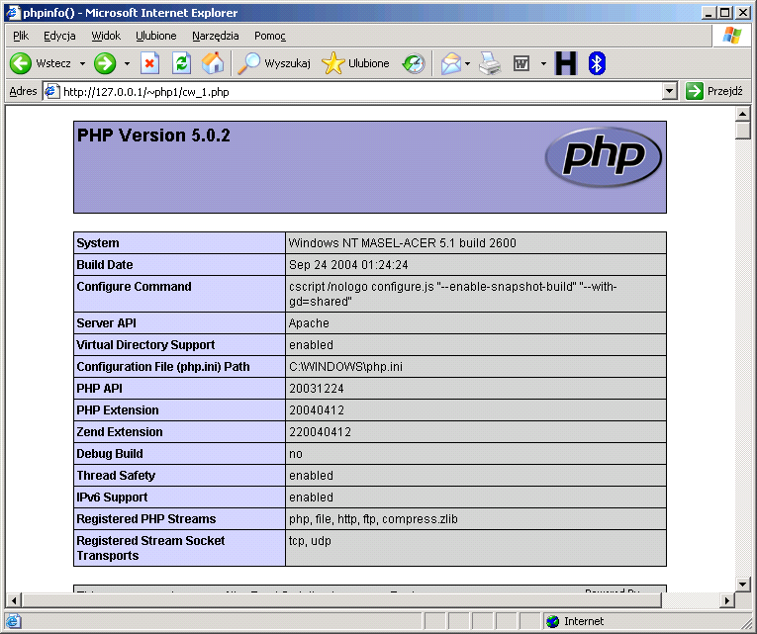This screenshot has width=757, height=634.
Task: Open the Edycja menu
Action: [59, 36]
